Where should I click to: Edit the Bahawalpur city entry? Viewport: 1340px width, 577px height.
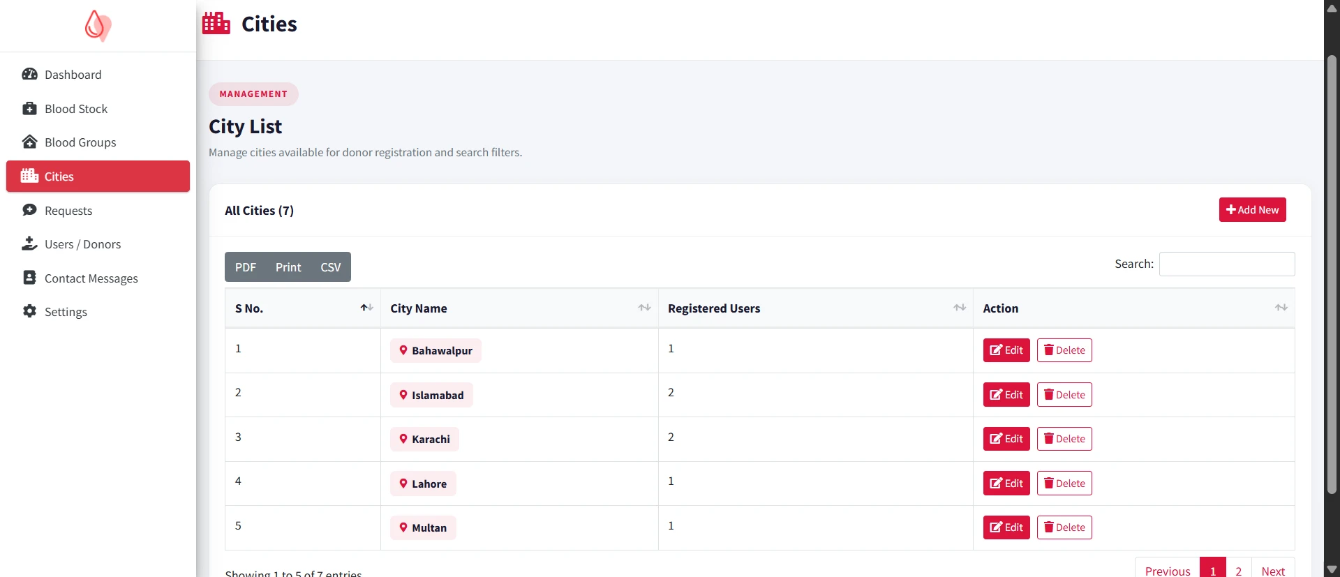pos(1006,350)
